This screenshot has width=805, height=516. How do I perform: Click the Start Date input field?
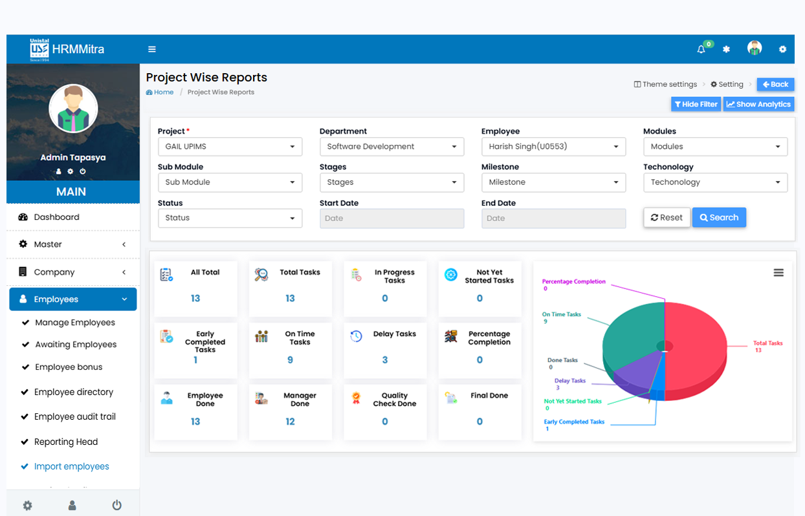[x=391, y=219]
